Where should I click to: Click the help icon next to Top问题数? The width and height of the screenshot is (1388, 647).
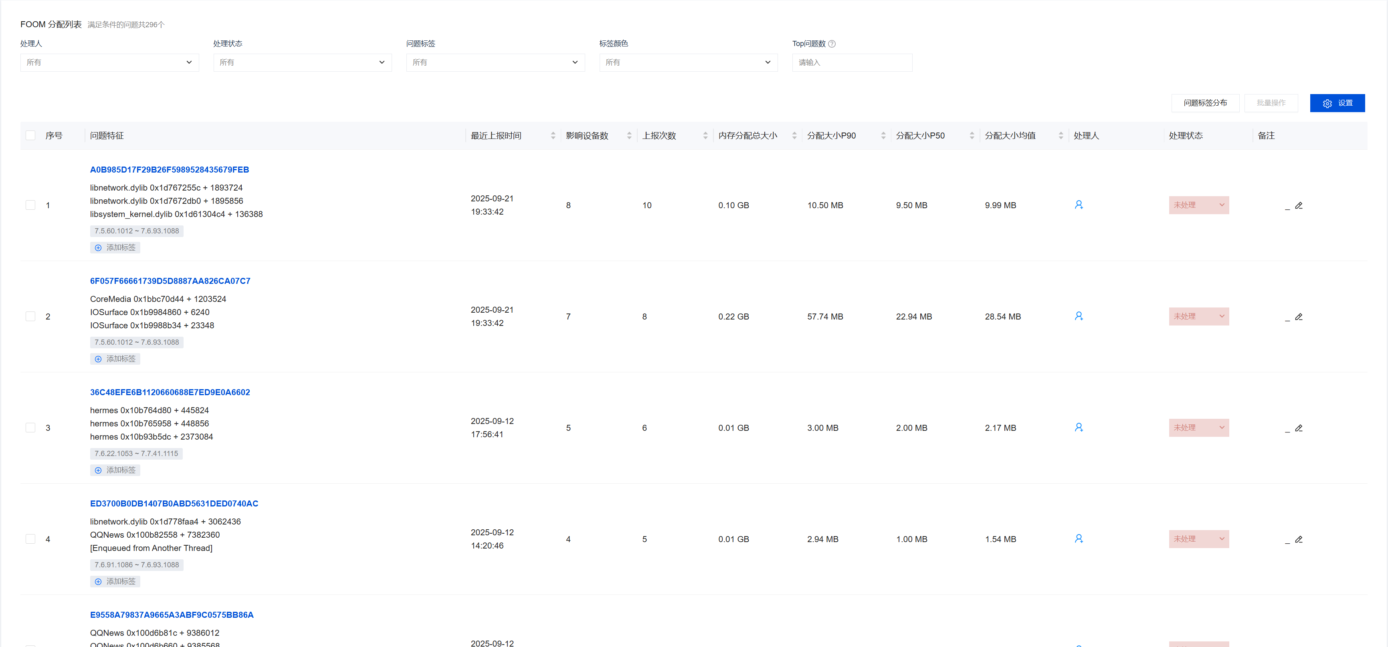coord(831,44)
